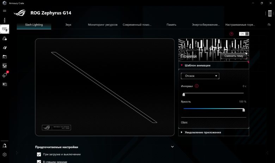Click the Сменить тему button

(x=234, y=56)
